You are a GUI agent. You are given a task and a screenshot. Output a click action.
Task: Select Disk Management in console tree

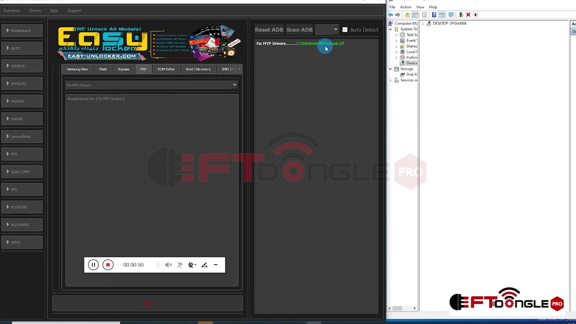coord(409,75)
